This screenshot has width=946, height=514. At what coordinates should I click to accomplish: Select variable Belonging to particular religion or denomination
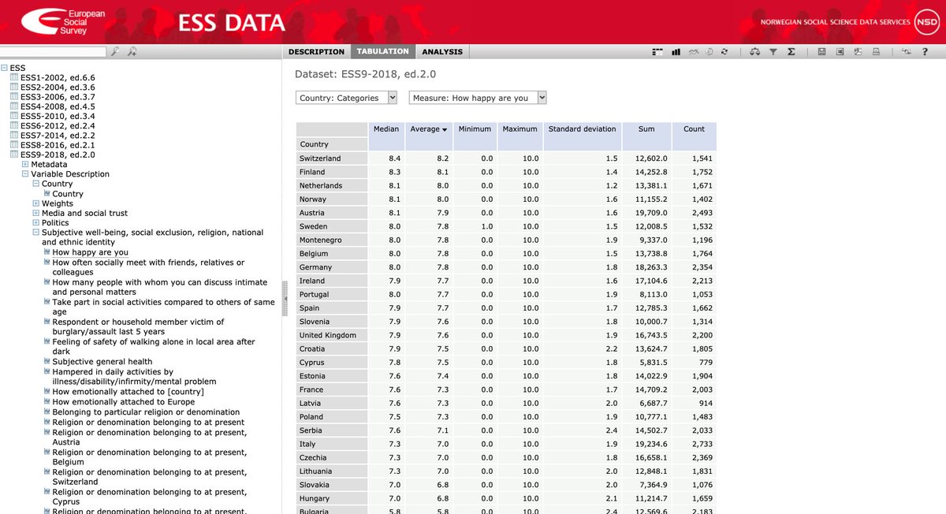(146, 412)
